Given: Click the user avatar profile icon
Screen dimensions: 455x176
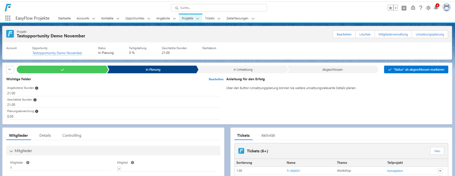Looking at the screenshot, I should point(446,8).
